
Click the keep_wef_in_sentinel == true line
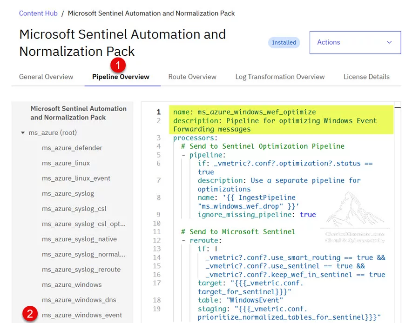295,275
